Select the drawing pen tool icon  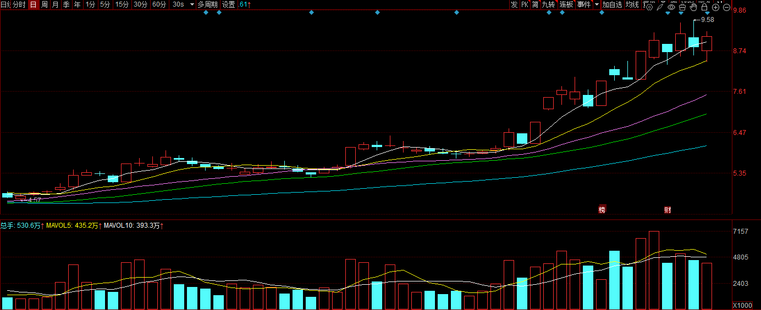point(660,7)
